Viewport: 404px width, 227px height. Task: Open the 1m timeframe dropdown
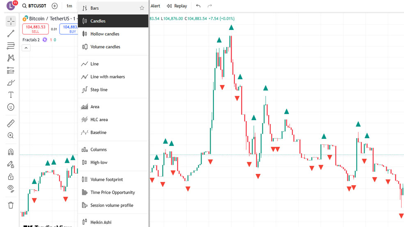pyautogui.click(x=69, y=6)
